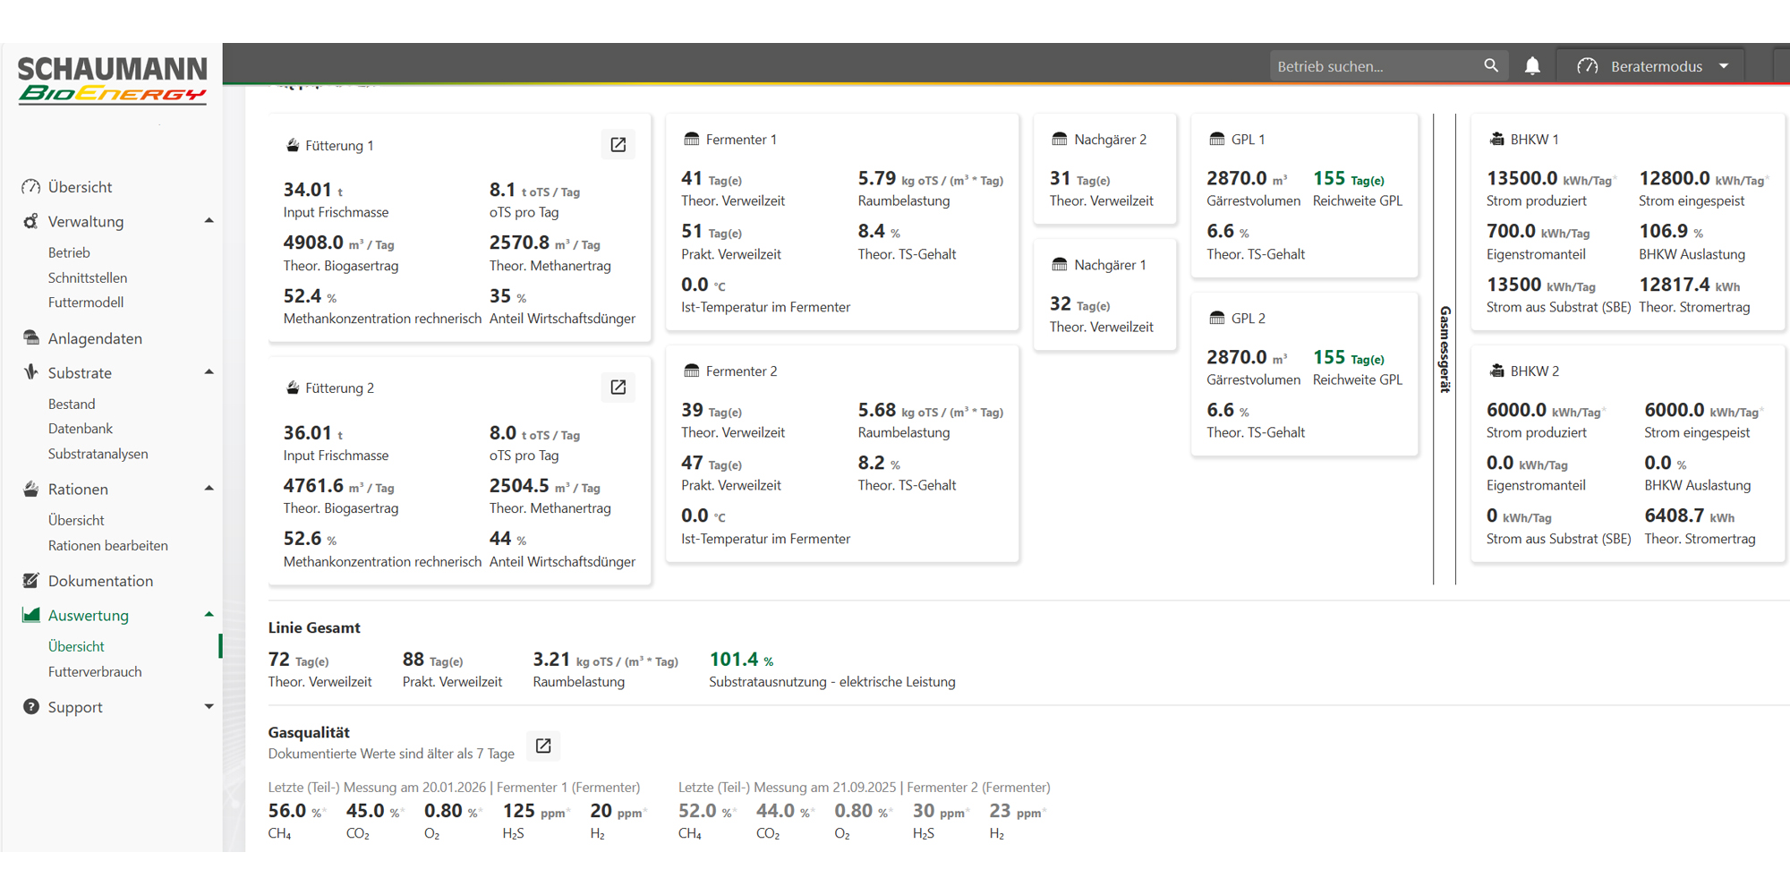Open Gasqualität external link icon
Viewport: 1790px width, 895px height.
click(543, 746)
